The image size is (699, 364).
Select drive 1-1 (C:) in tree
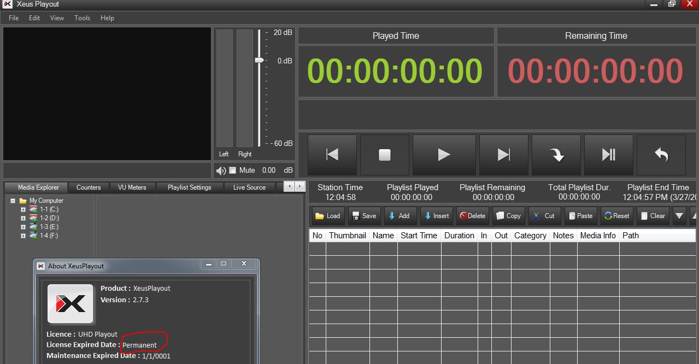coord(49,209)
